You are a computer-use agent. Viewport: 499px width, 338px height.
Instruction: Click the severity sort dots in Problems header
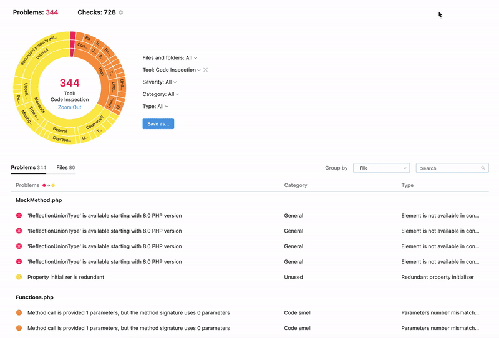click(x=49, y=185)
